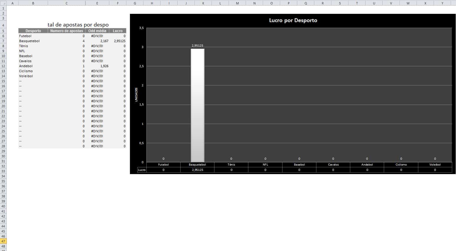Click the UNIDADES vertical axis title
The width and height of the screenshot is (456, 251).
136,95
